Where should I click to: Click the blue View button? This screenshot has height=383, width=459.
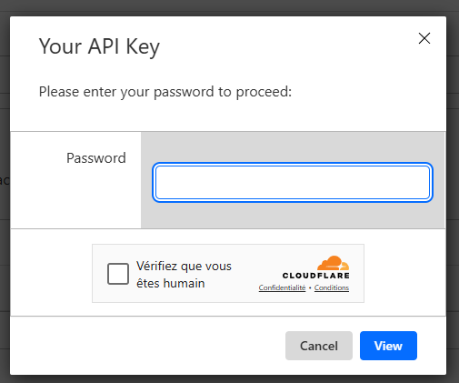(x=388, y=346)
